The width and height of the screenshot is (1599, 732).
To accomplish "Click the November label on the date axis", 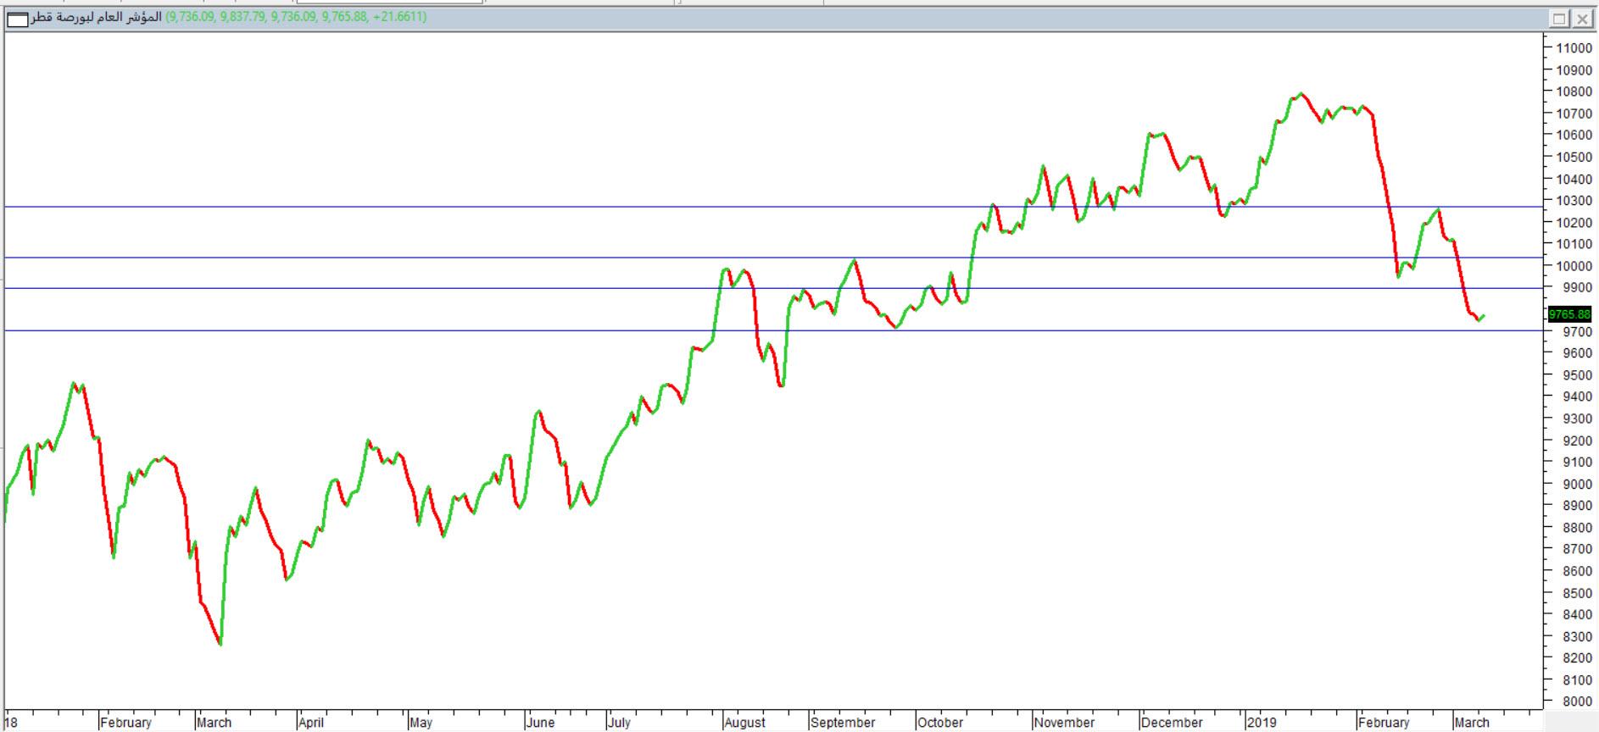I will (1064, 723).
